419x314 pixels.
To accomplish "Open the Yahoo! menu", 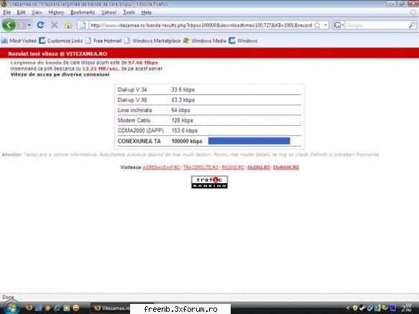I will [x=109, y=12].
